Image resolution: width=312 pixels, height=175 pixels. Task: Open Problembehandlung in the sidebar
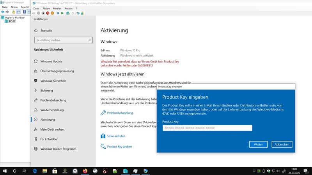pyautogui.click(x=53, y=100)
